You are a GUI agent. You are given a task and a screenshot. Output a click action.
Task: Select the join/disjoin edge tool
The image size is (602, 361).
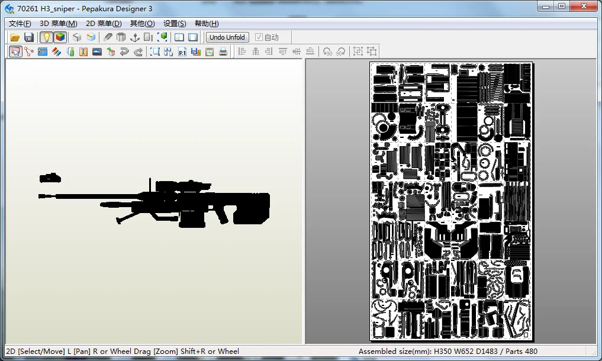point(29,51)
